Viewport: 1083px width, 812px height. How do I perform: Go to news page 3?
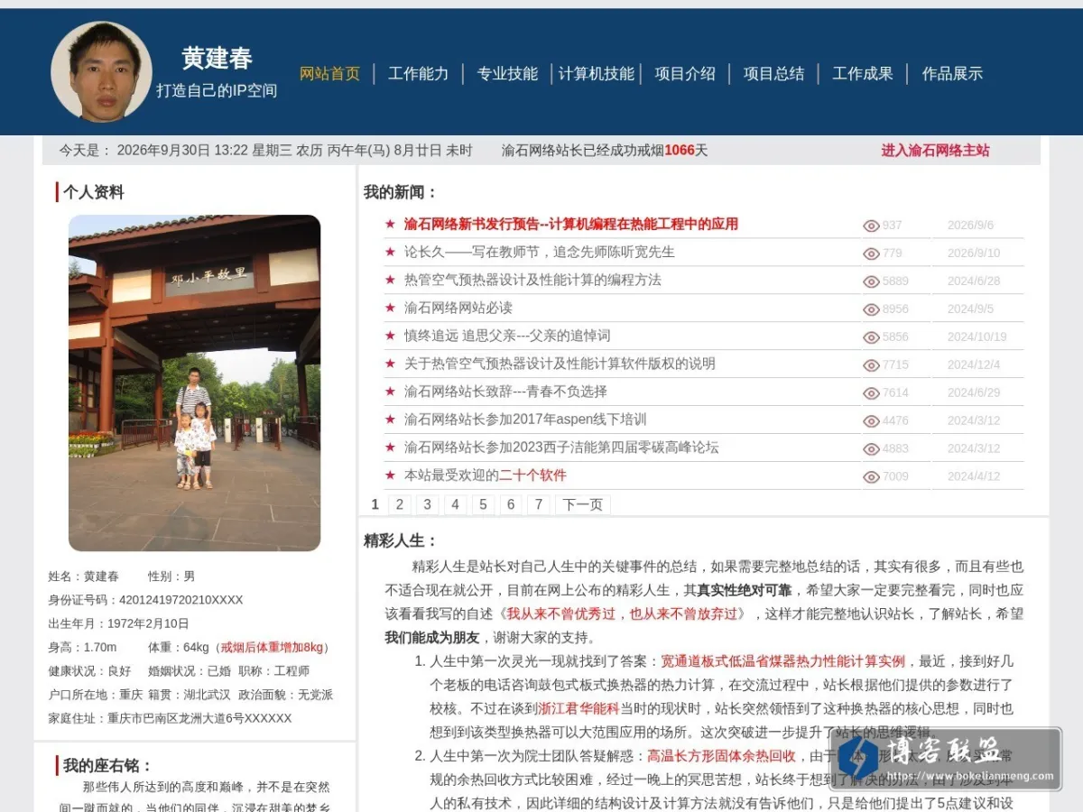pyautogui.click(x=428, y=504)
